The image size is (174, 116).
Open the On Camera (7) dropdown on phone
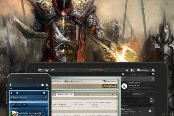18,105
